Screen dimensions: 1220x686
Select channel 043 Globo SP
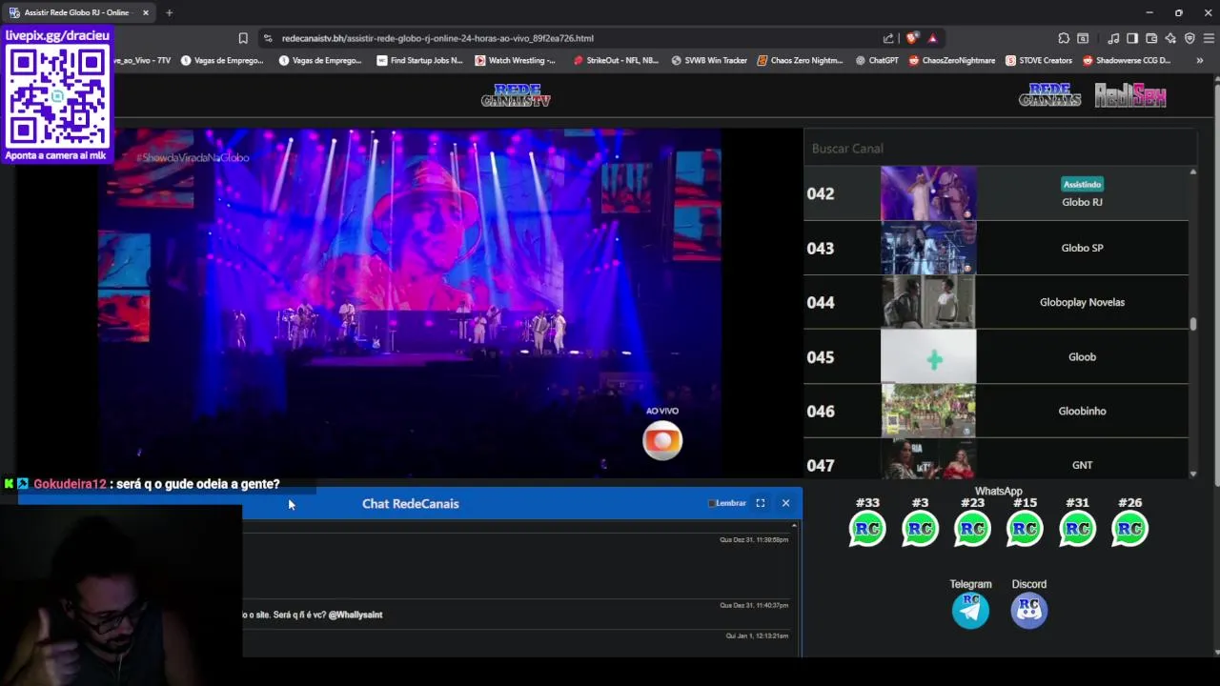[x=996, y=248]
